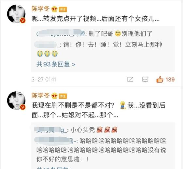Tap the 3-27 01:11 timestamp
Viewport: 183px width, 169px height.
[44, 80]
